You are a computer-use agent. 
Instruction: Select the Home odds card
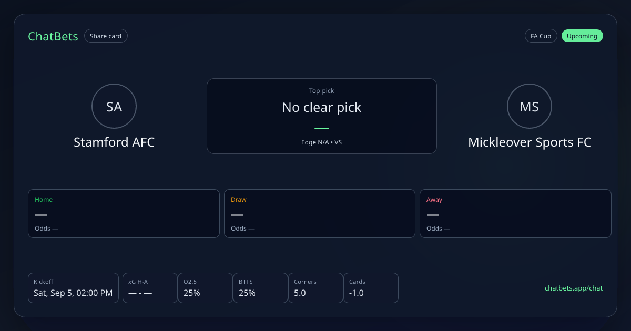pyautogui.click(x=124, y=213)
